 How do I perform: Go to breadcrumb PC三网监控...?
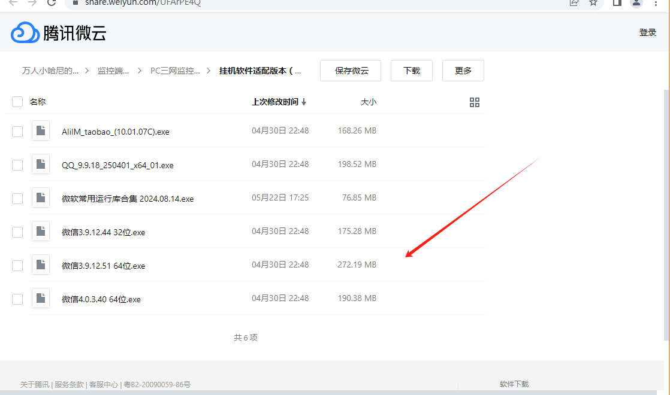(175, 71)
